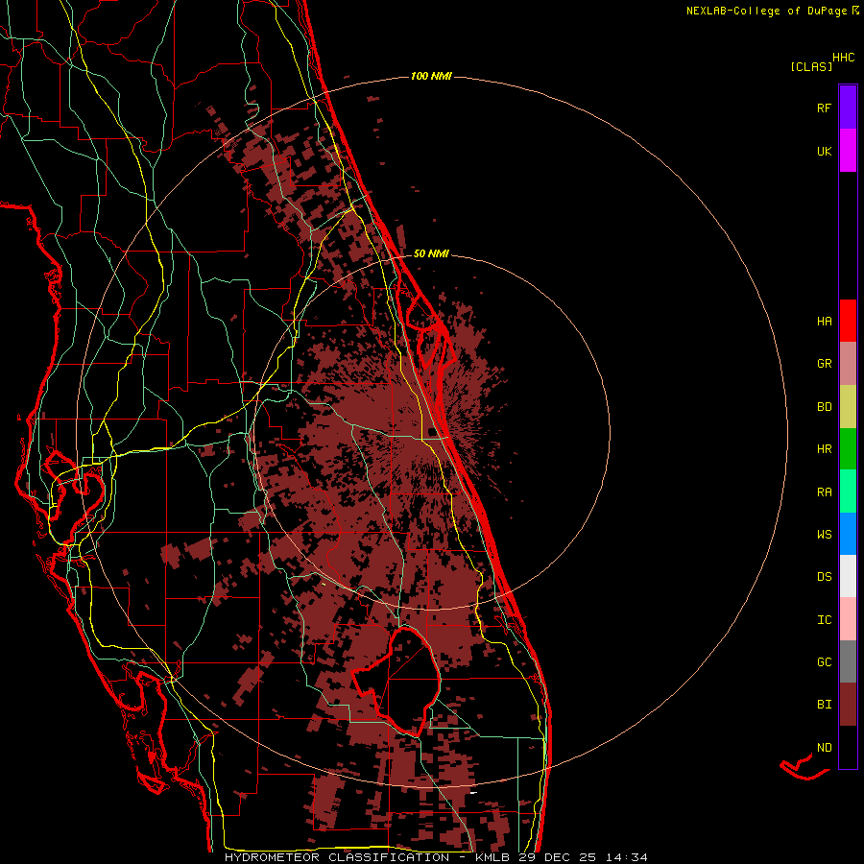Click the WS legend label
864x864 pixels.
pos(824,535)
